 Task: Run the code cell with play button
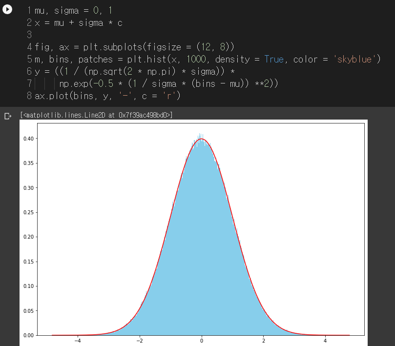pos(7,10)
